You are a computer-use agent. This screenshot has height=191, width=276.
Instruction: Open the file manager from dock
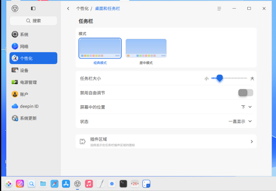(43, 184)
